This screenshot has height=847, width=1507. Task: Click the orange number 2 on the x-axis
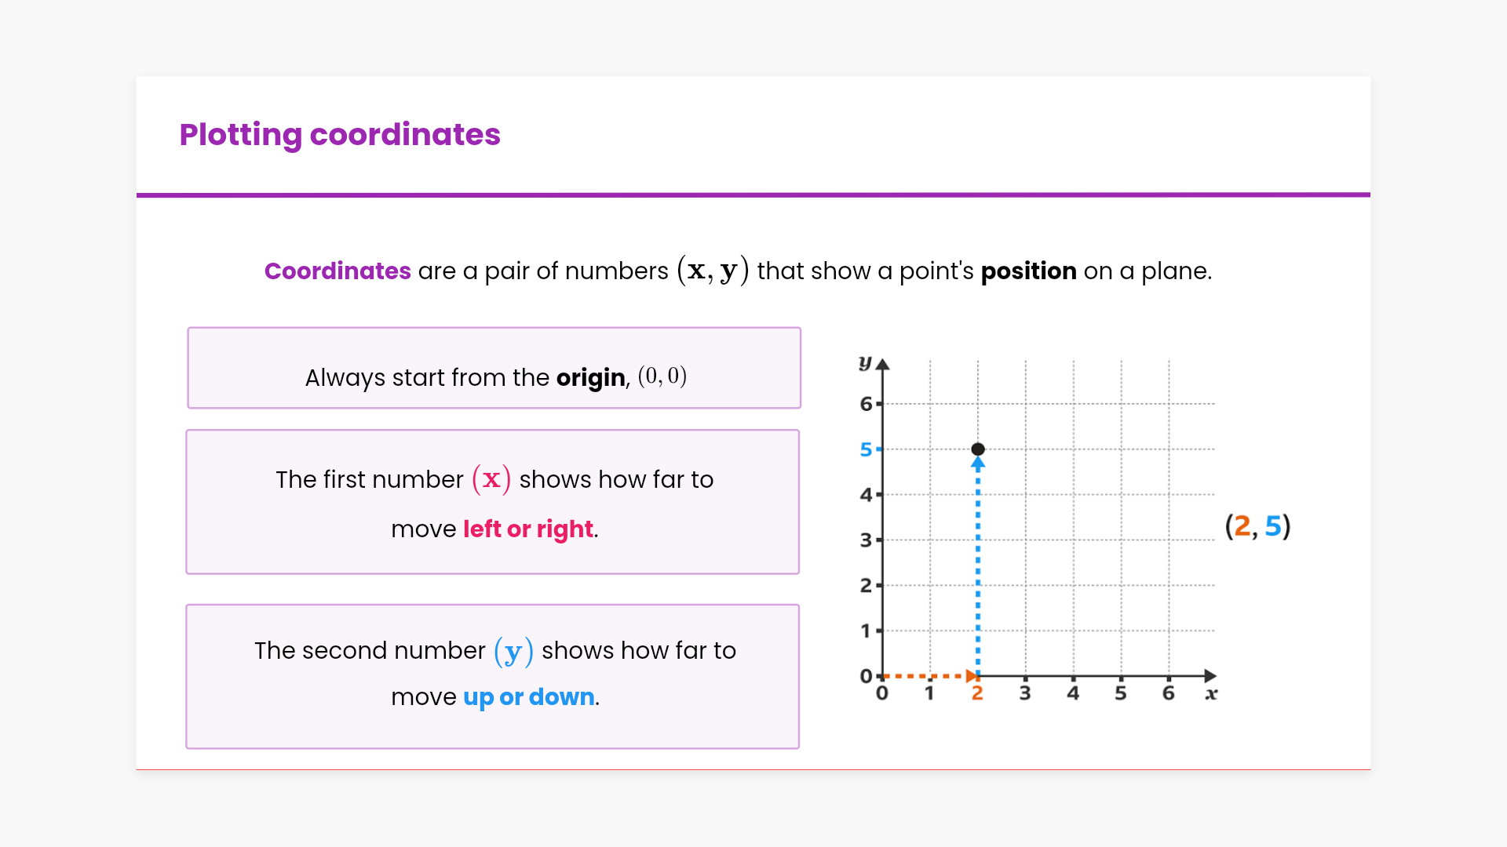[x=977, y=693]
